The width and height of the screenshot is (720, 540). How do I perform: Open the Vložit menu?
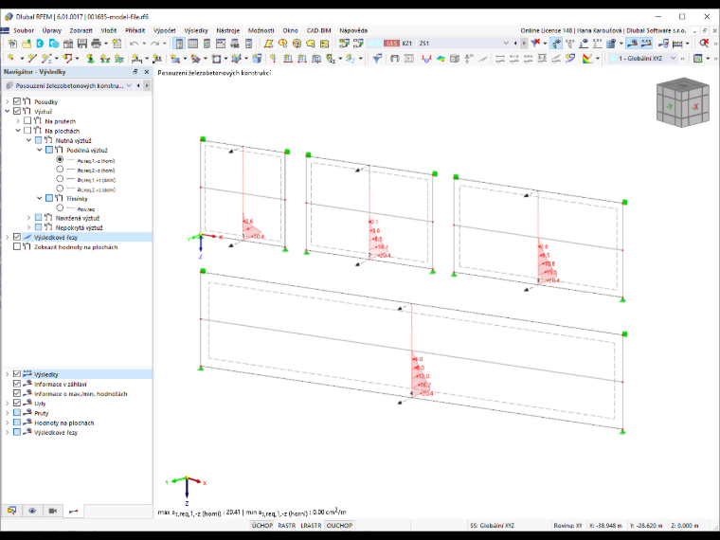click(x=109, y=30)
